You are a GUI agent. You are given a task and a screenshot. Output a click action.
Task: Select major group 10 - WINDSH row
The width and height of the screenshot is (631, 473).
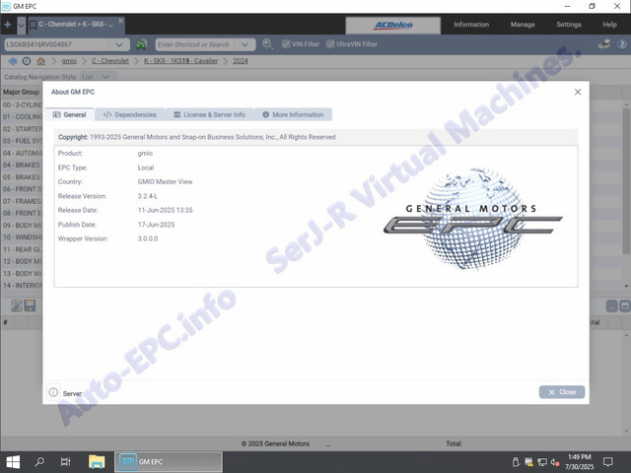22,237
